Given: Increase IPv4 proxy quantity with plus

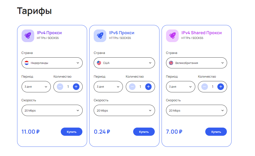Looking at the screenshot, I should tap(76, 87).
